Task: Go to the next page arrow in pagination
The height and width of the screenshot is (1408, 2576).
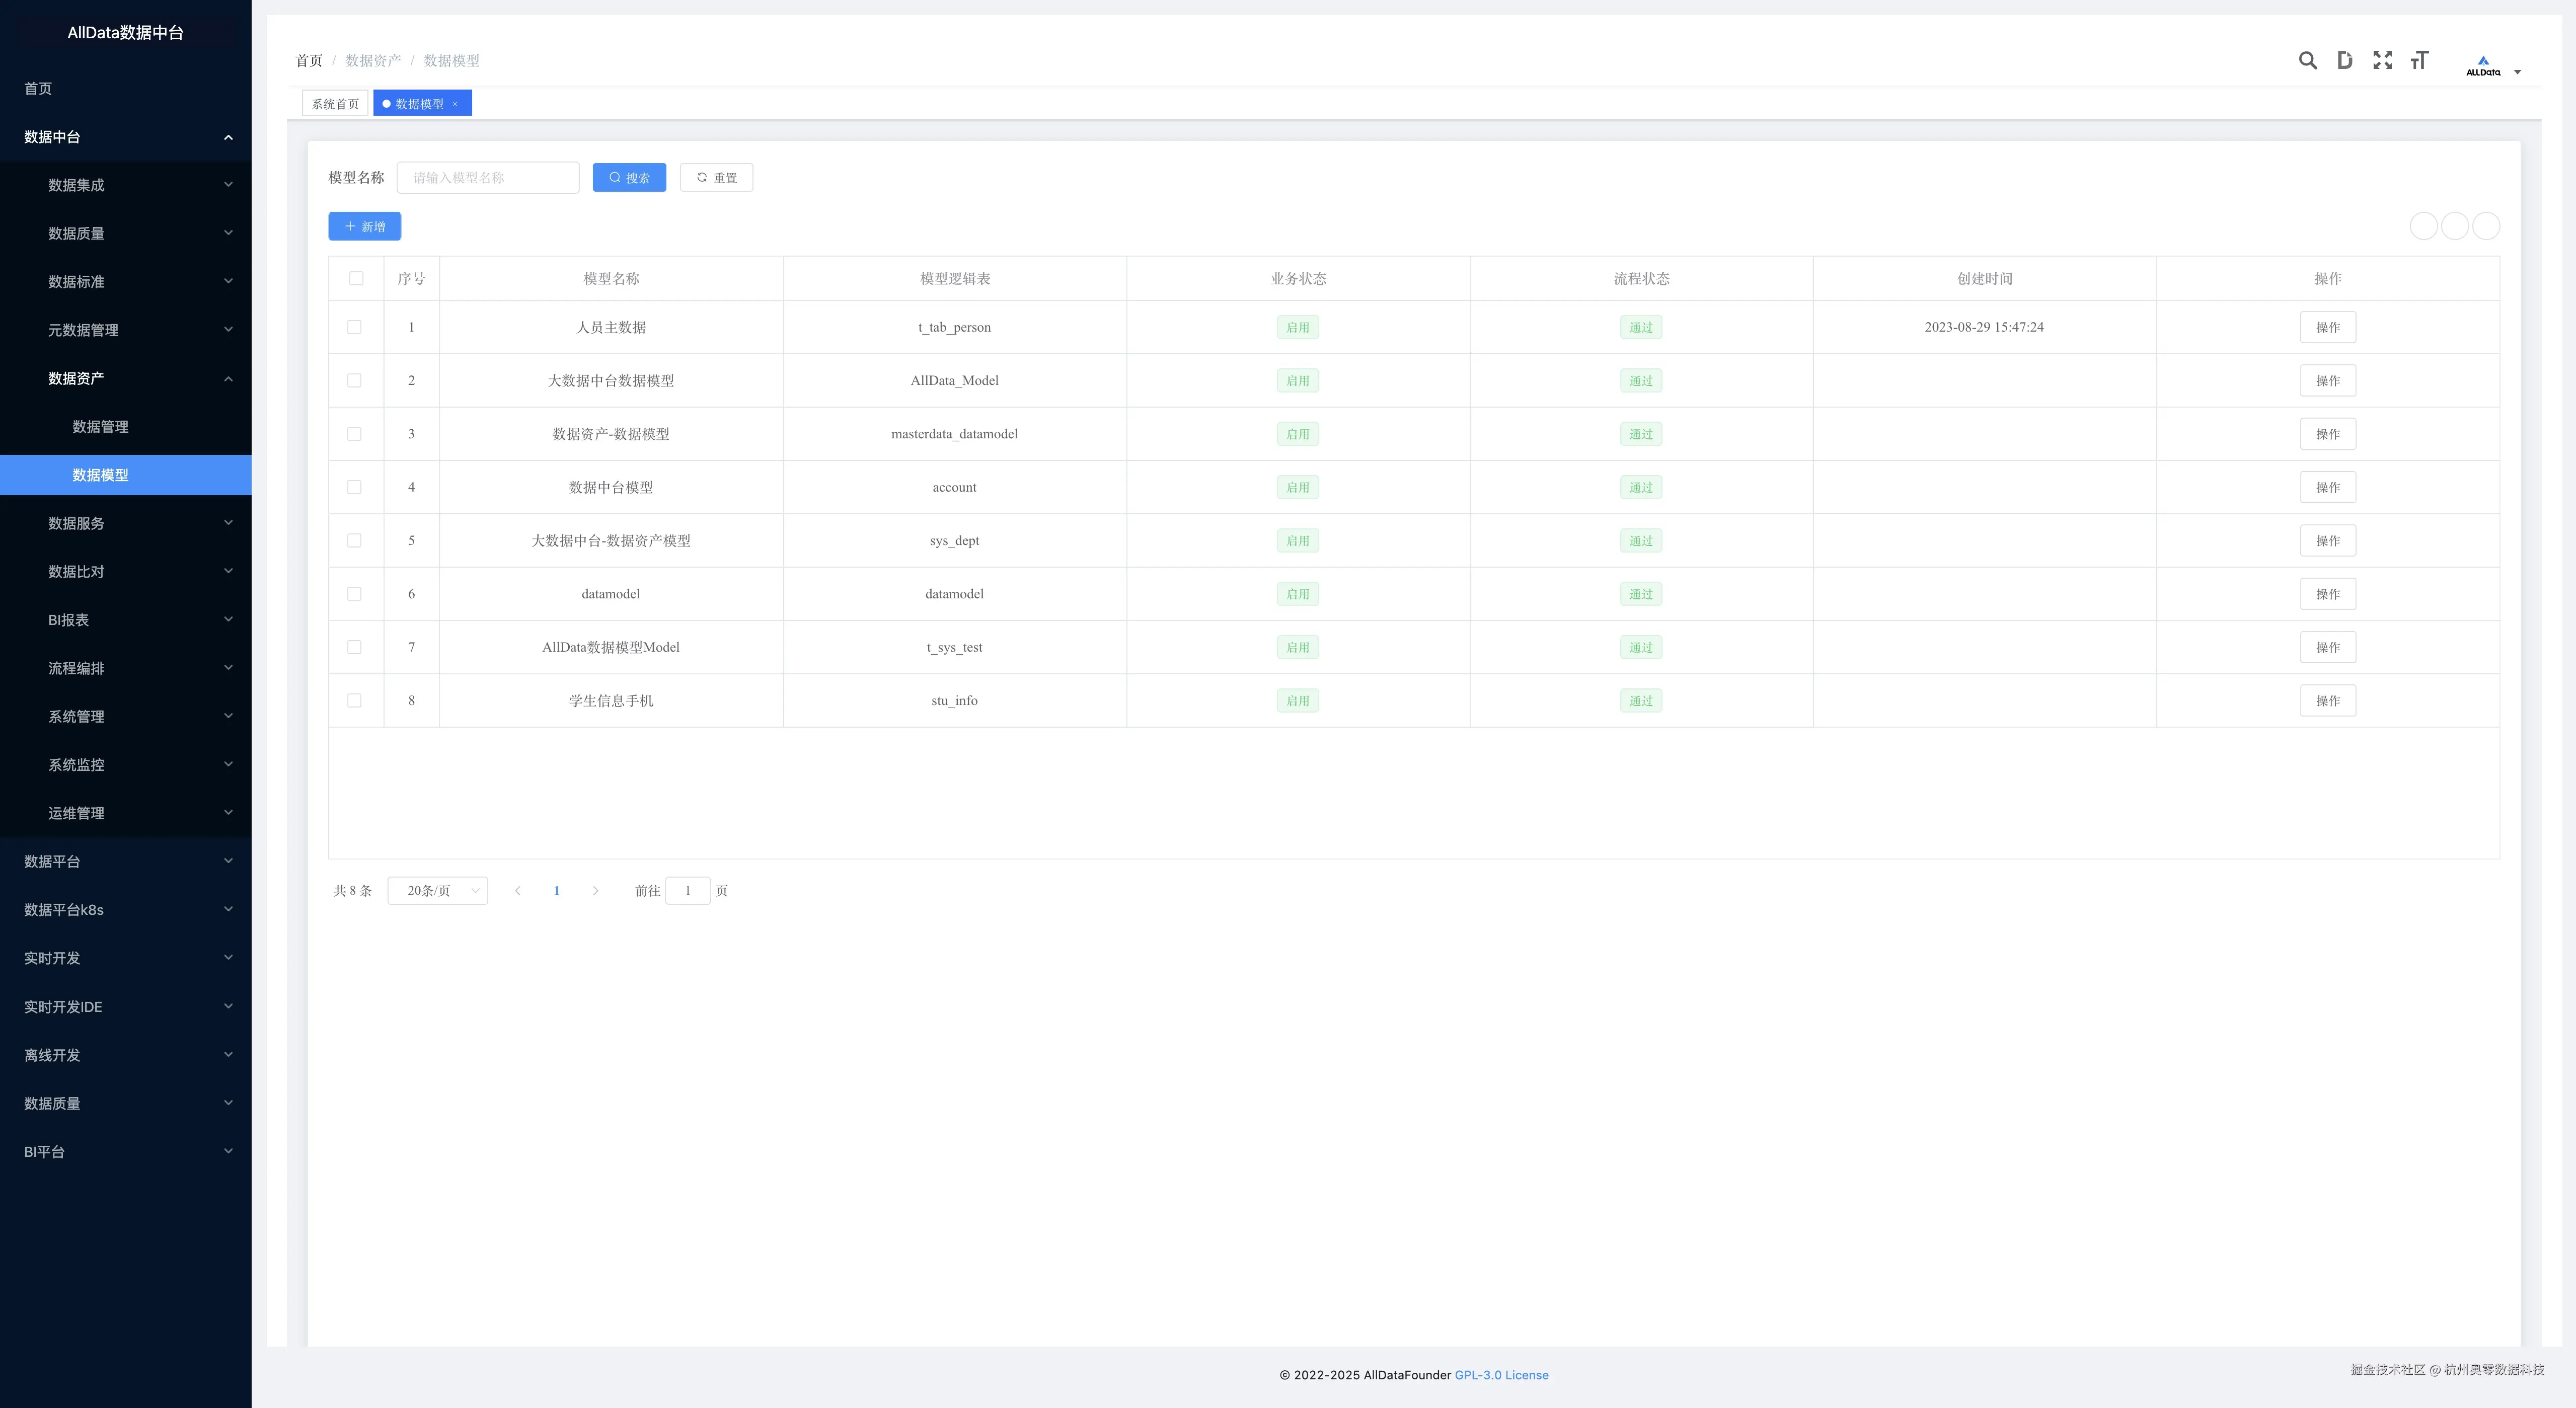Action: pyautogui.click(x=595, y=891)
